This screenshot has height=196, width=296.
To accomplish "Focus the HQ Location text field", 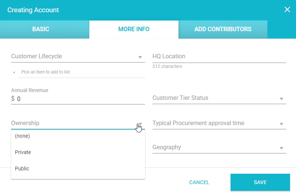I will point(219,56).
